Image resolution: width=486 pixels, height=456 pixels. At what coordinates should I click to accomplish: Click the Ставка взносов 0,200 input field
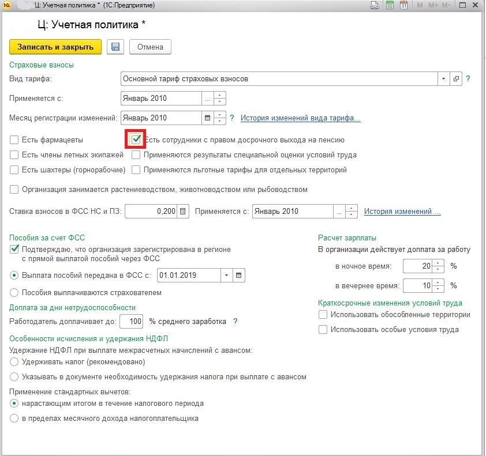click(151, 212)
